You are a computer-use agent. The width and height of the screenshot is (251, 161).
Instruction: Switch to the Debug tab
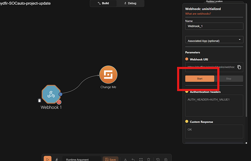pos(130,3)
